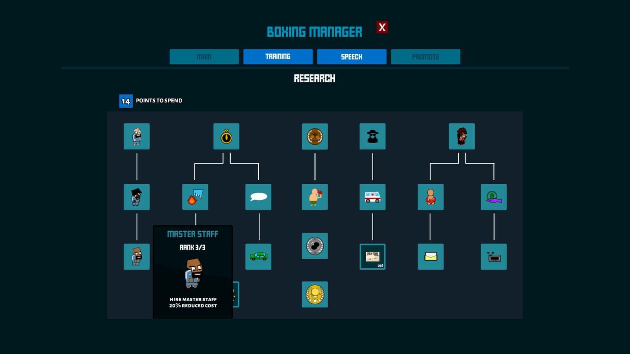Click the television set research node
Image resolution: width=630 pixels, height=354 pixels.
(x=494, y=257)
